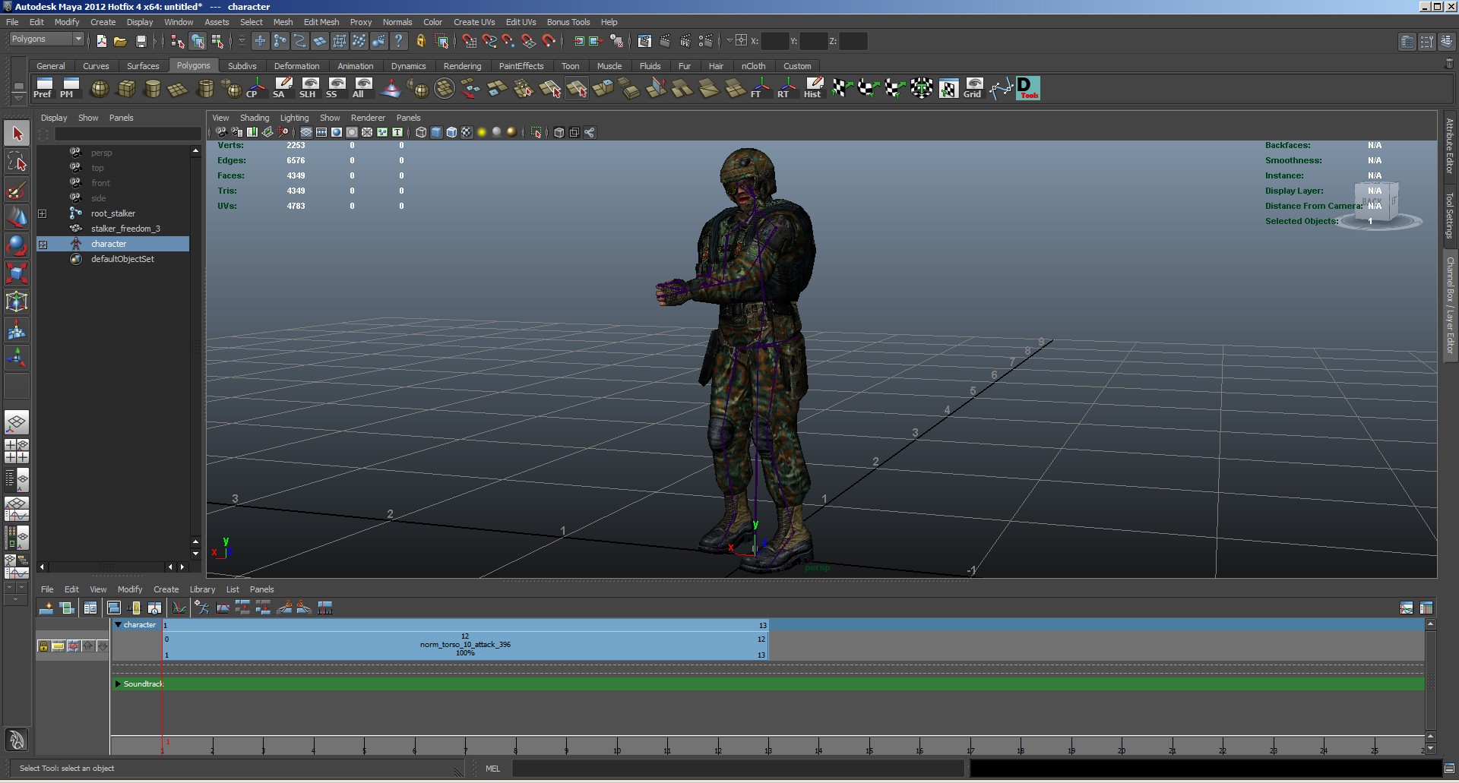Expand the root_stalker node in Outliner
This screenshot has height=783, width=1459.
click(43, 213)
